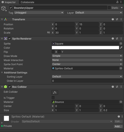Collapse the Additional Settings section
The height and width of the screenshot is (132, 124).
pos(2,73)
